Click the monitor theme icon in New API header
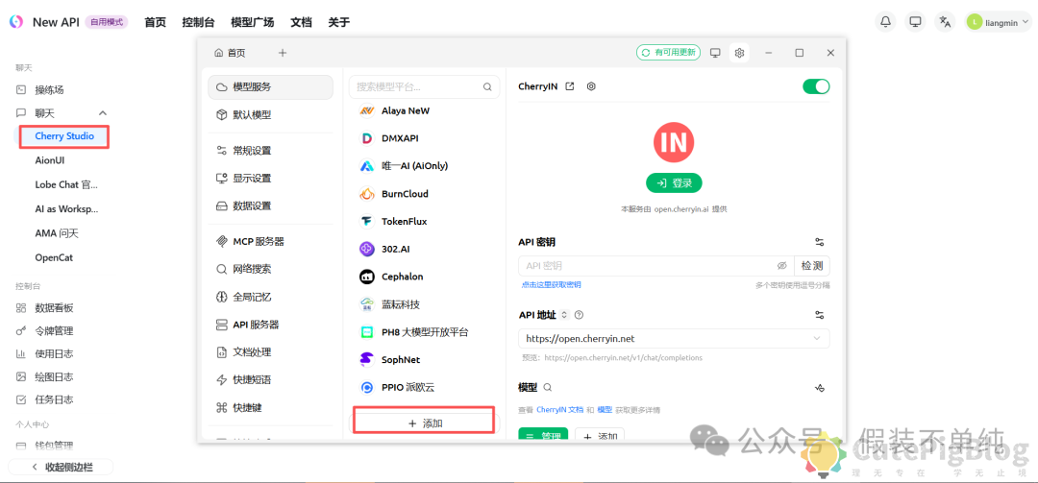1038x483 pixels. (915, 22)
